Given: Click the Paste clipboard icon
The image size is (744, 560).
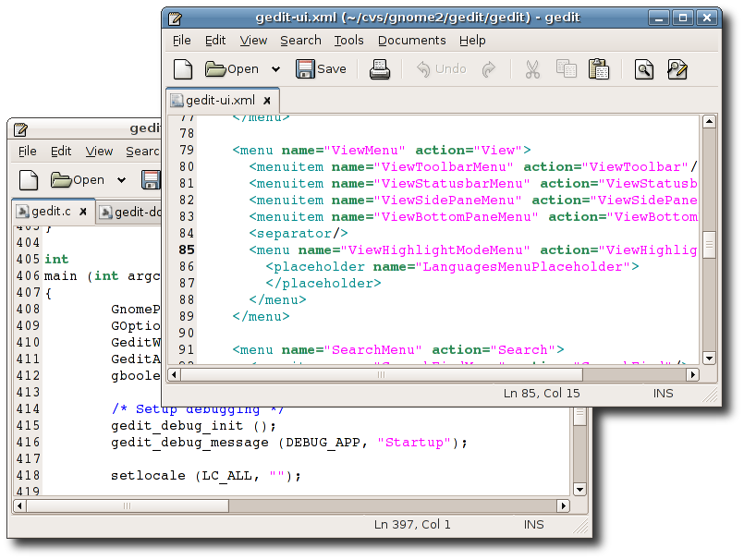Looking at the screenshot, I should [599, 69].
